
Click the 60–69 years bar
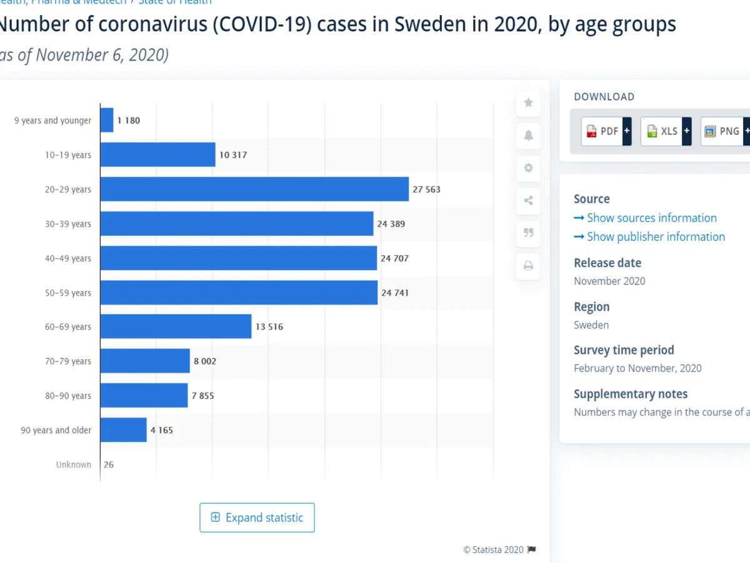click(176, 327)
